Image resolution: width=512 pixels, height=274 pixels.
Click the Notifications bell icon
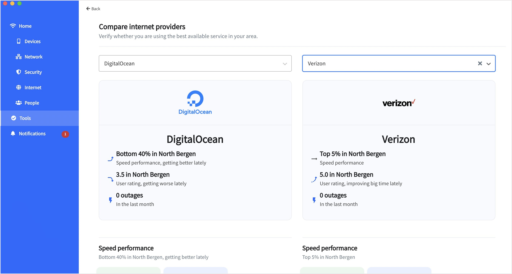pos(13,133)
